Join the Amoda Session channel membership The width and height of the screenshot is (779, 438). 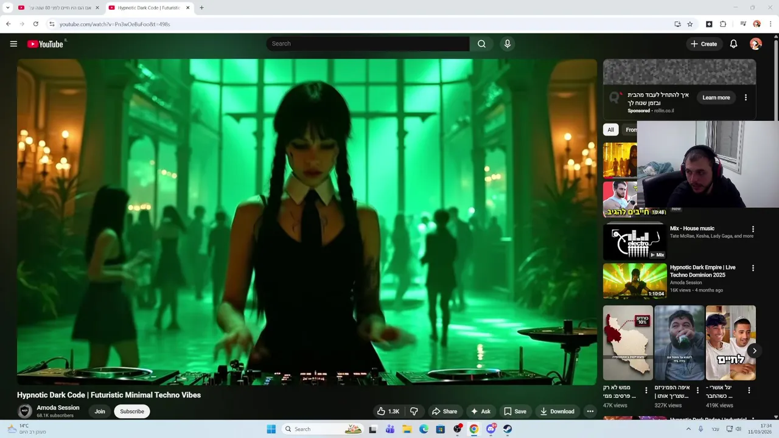(100, 411)
